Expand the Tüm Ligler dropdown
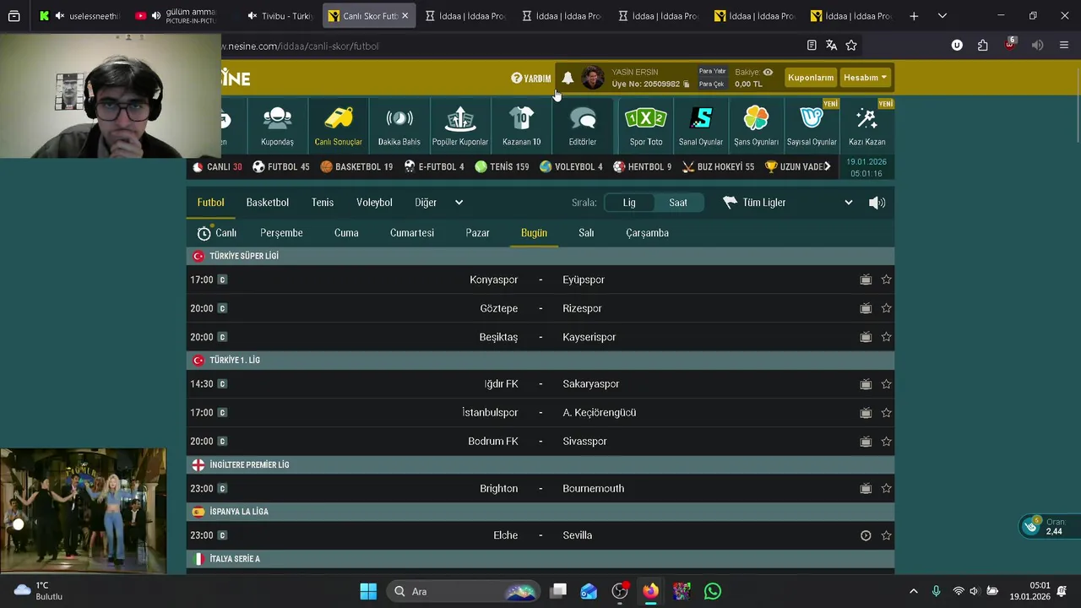1081x608 pixels. [789, 203]
